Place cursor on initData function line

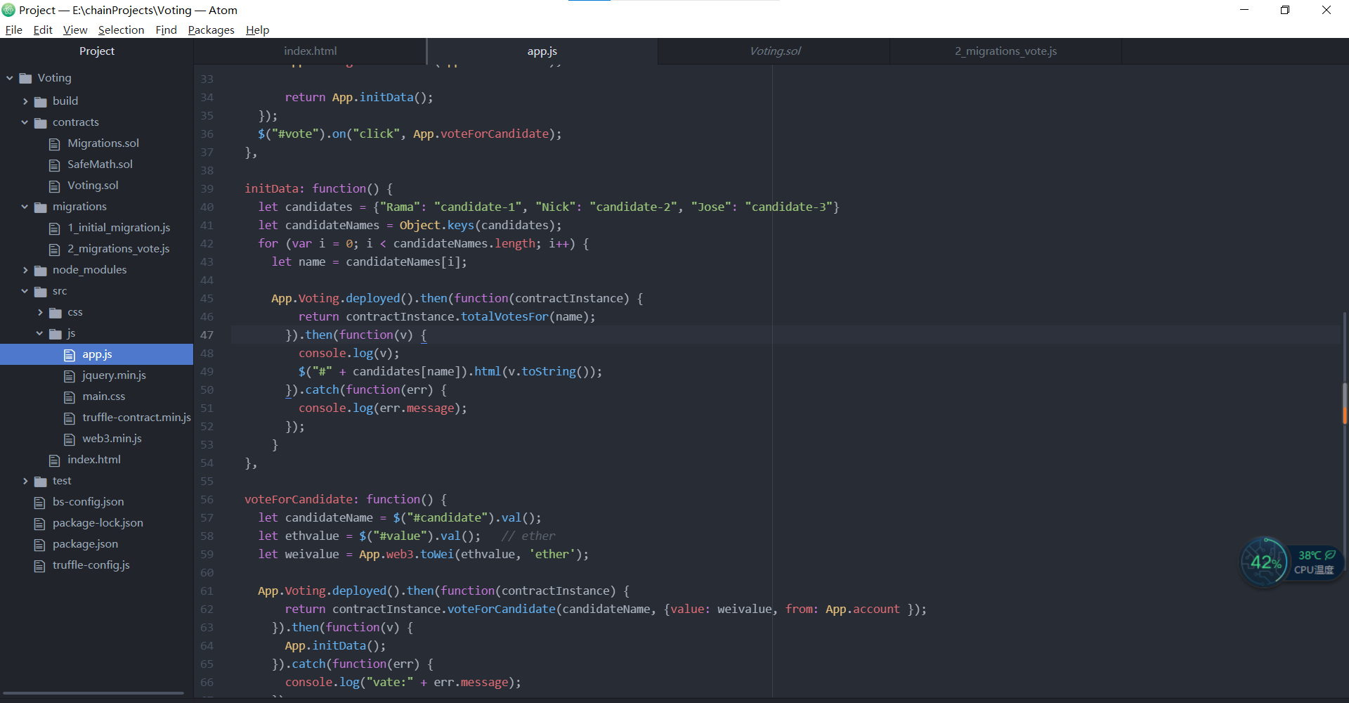(x=318, y=189)
